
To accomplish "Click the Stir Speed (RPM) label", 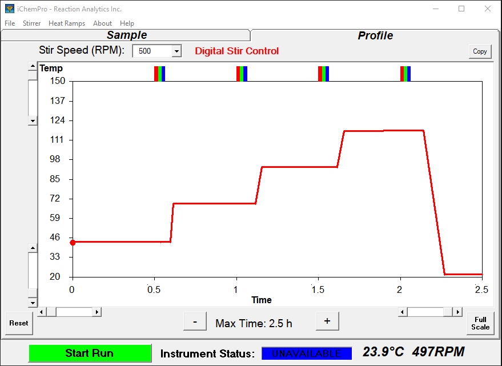I will click(x=82, y=50).
